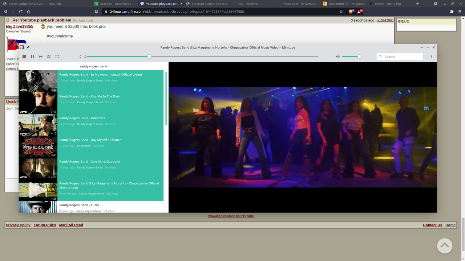This screenshot has width=465, height=261.
Task: Open Brave Shields panel
Action: coord(351,12)
